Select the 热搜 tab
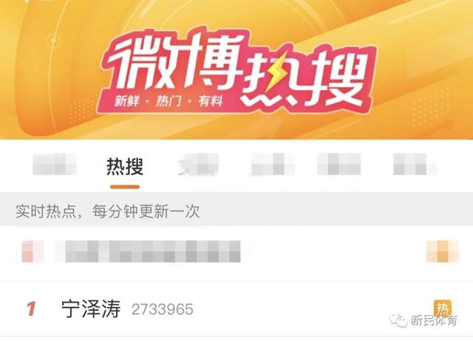473x341 pixels. [x=125, y=166]
